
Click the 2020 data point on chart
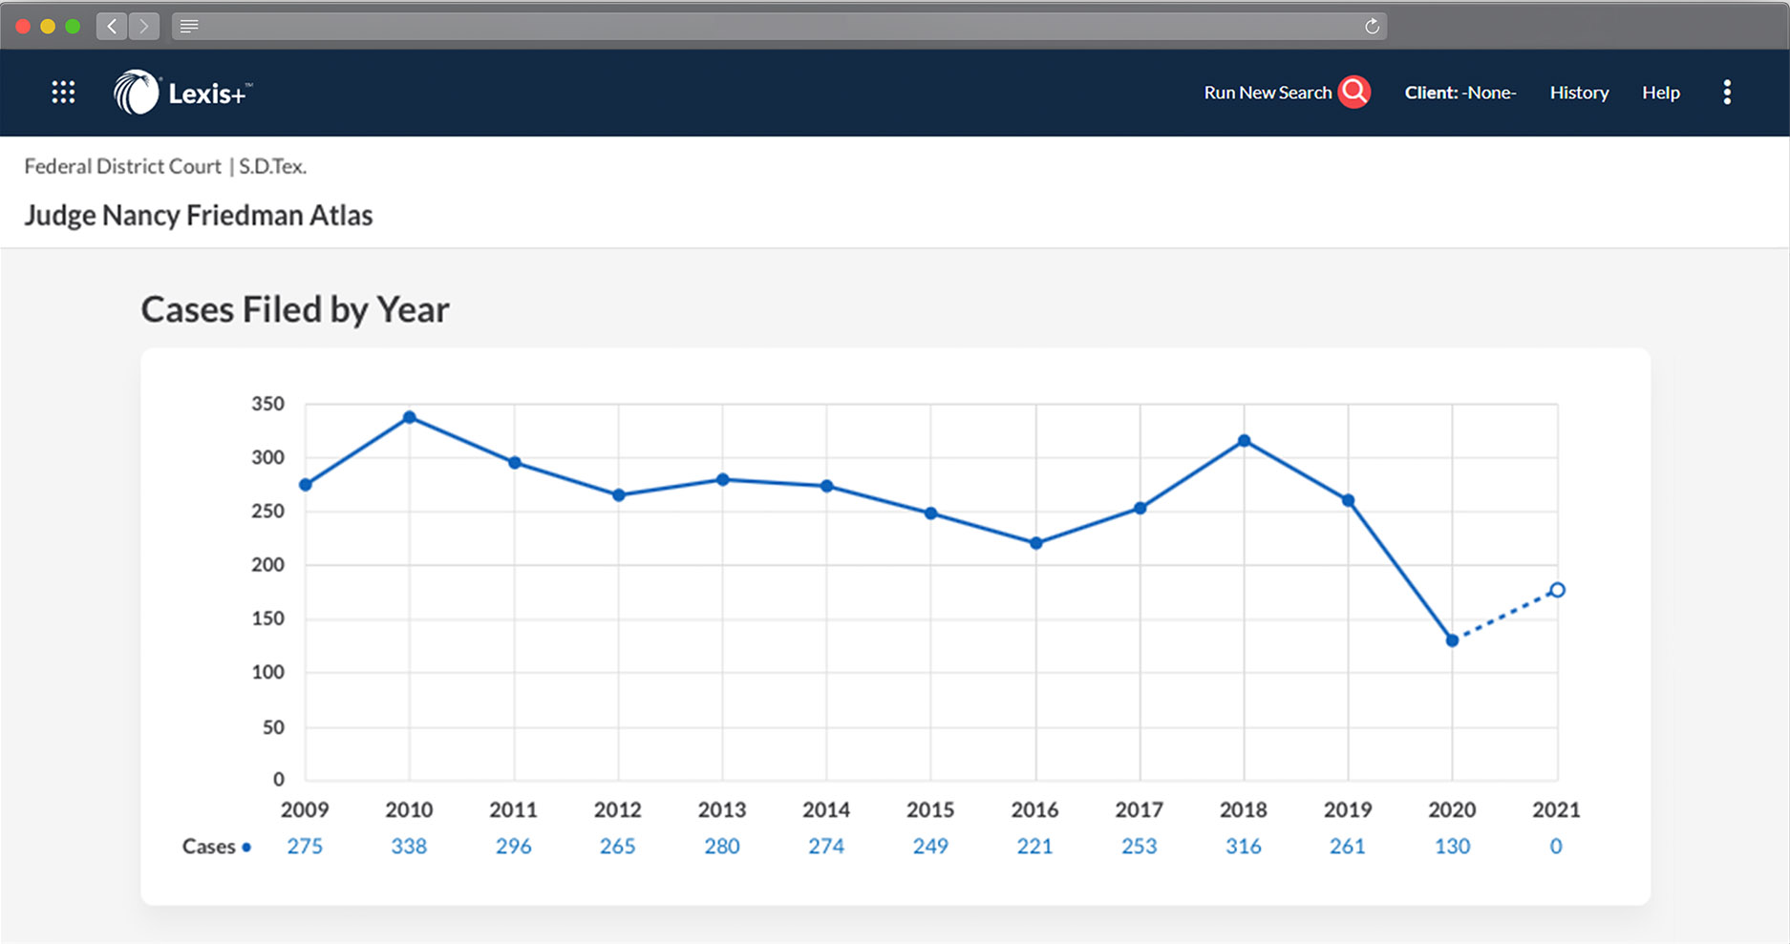[x=1452, y=640]
